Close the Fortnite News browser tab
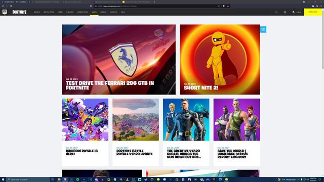Screen dimensions: 324x182 tap(29, 2)
